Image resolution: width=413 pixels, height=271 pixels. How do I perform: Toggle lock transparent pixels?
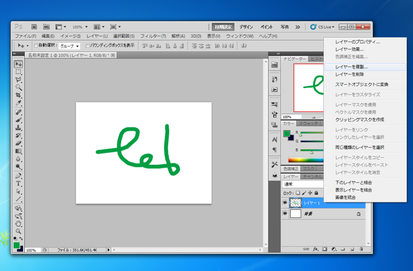pos(297,193)
